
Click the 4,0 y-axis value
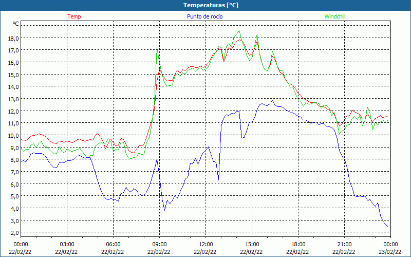coord(15,209)
